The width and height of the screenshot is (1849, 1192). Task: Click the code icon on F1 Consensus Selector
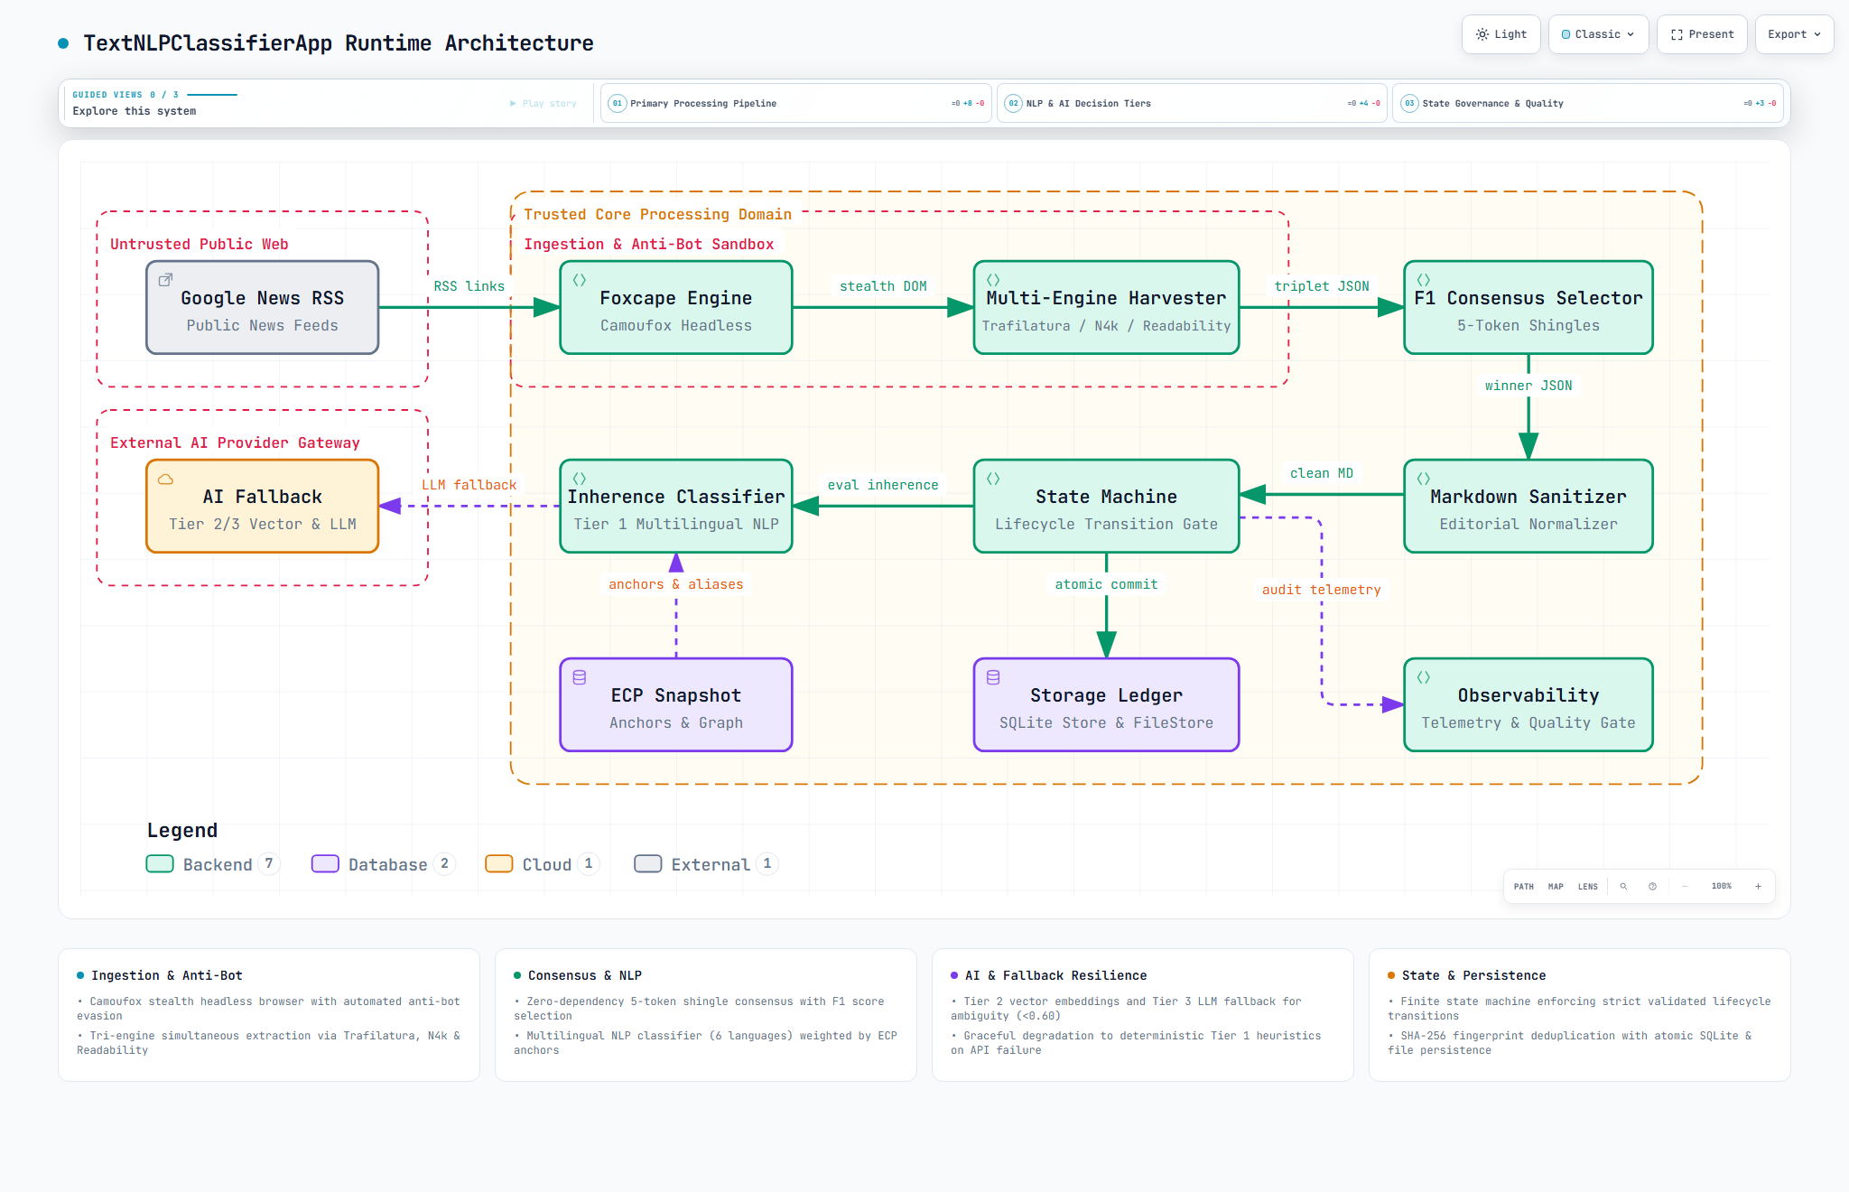[x=1424, y=280]
